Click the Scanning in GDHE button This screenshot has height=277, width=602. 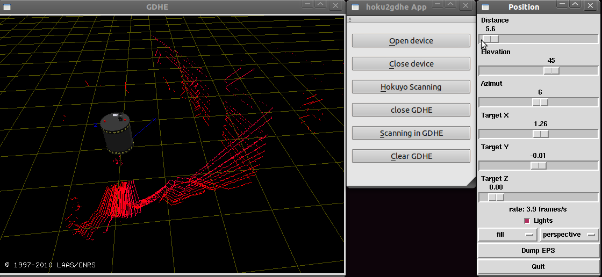pos(411,133)
